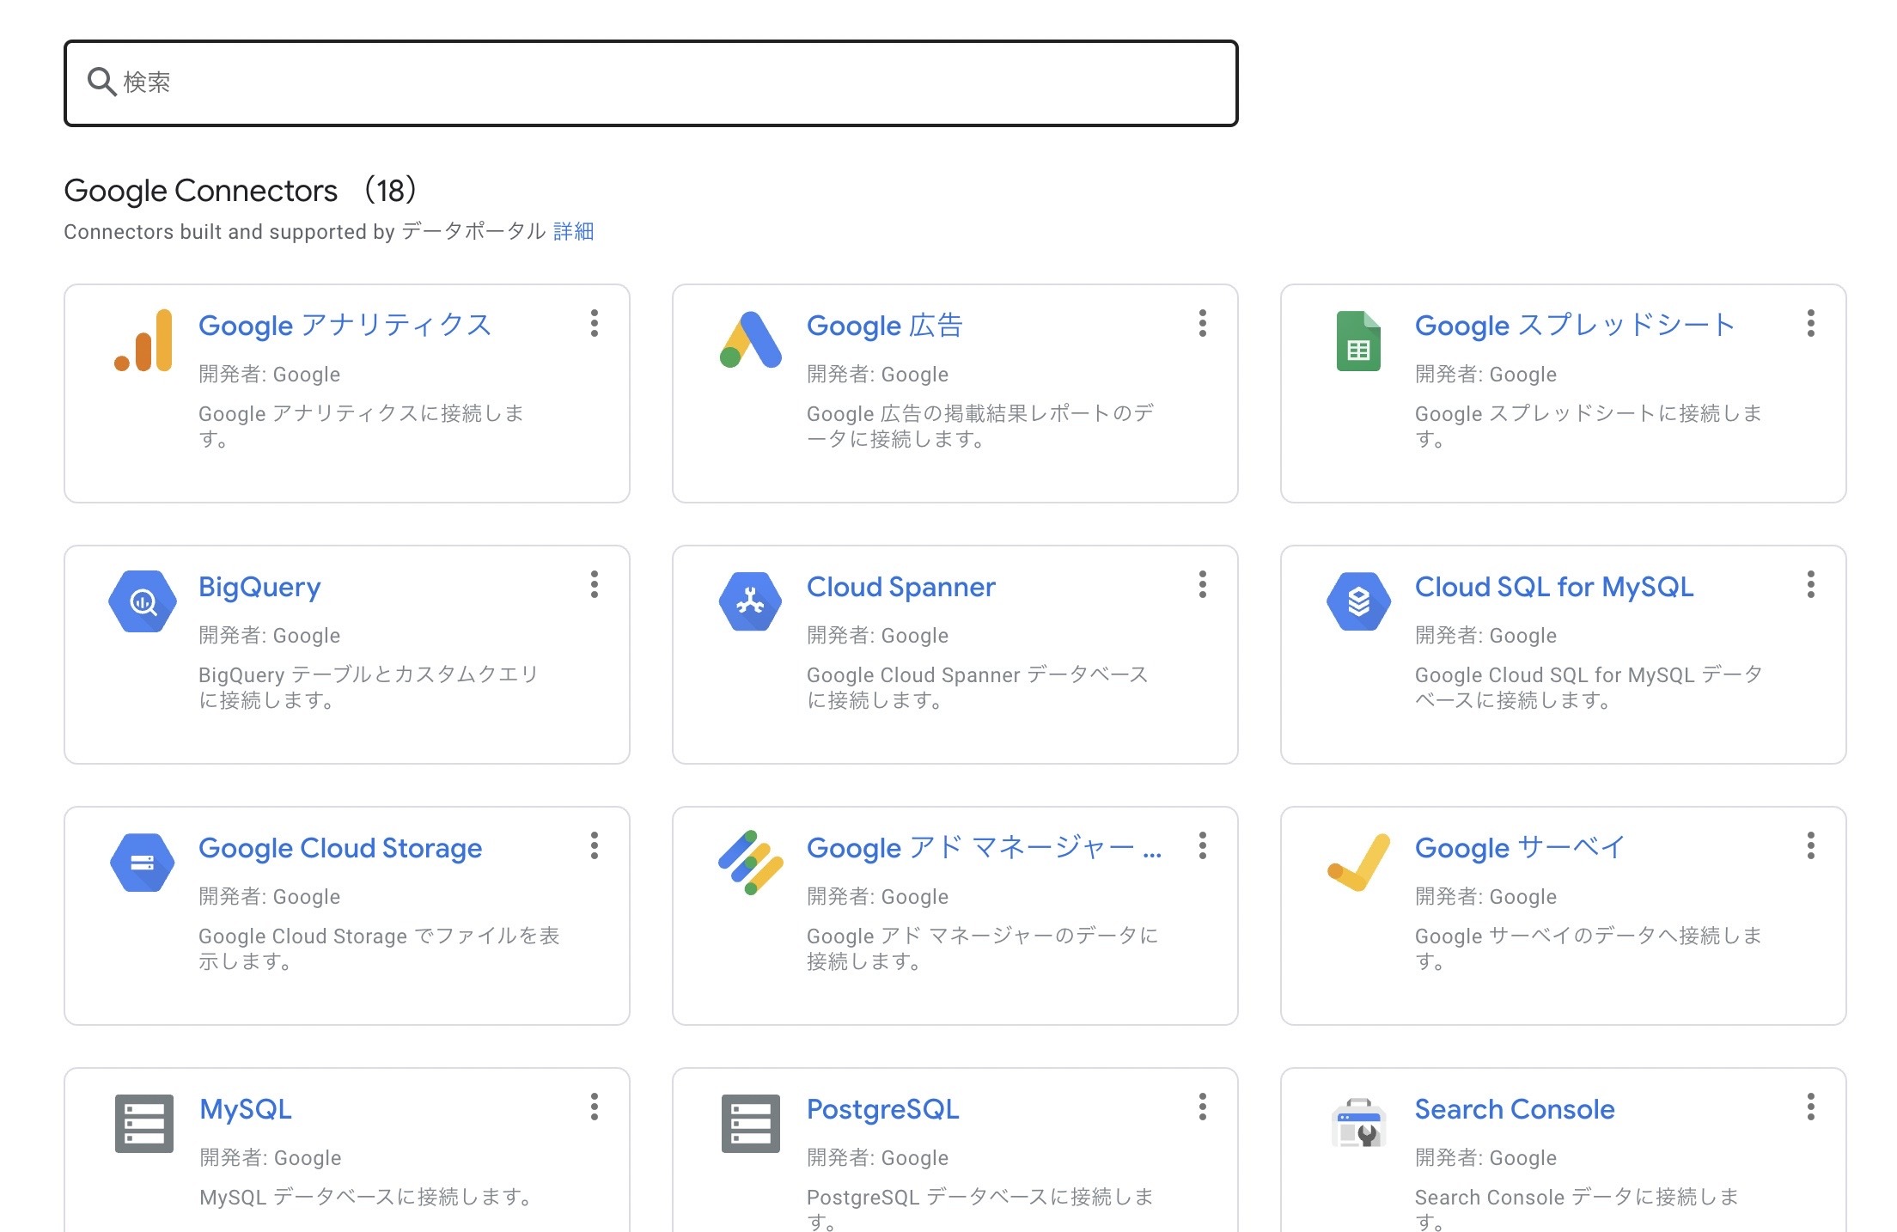This screenshot has height=1232, width=1897.
Task: Click the Google Ad Manager striped icon
Action: point(751,863)
